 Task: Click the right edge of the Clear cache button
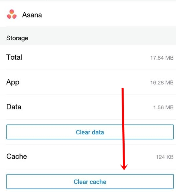(173, 182)
